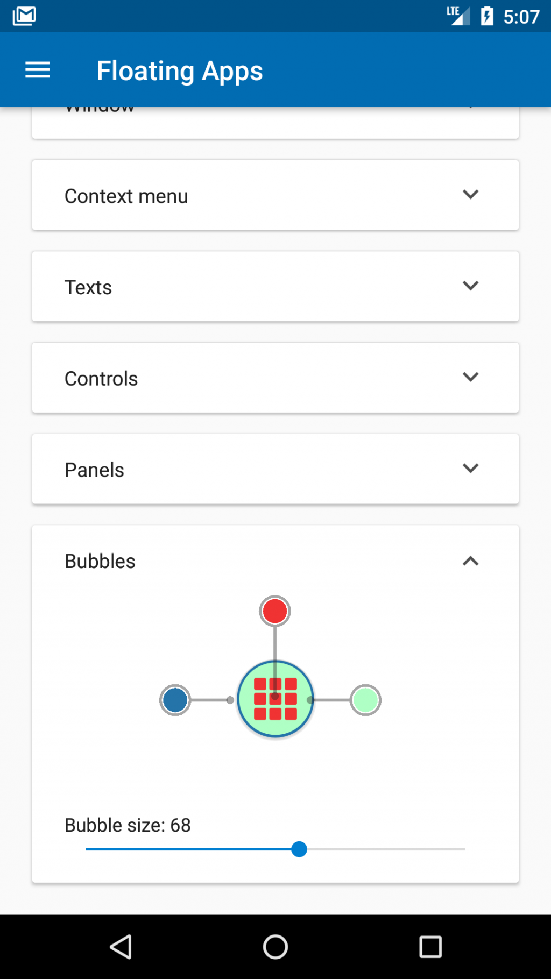Tap the charging battery indicator
The image size is (551, 979).
(x=487, y=15)
